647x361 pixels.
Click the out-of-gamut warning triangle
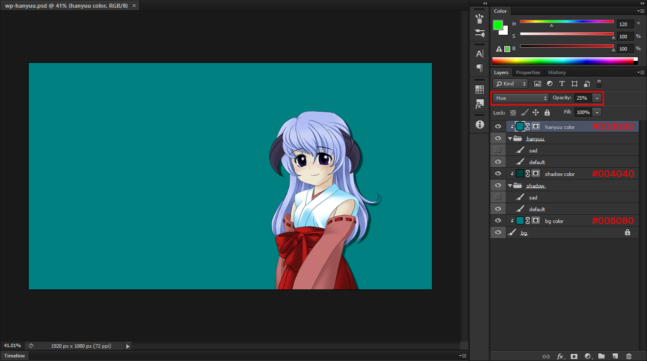pos(499,49)
